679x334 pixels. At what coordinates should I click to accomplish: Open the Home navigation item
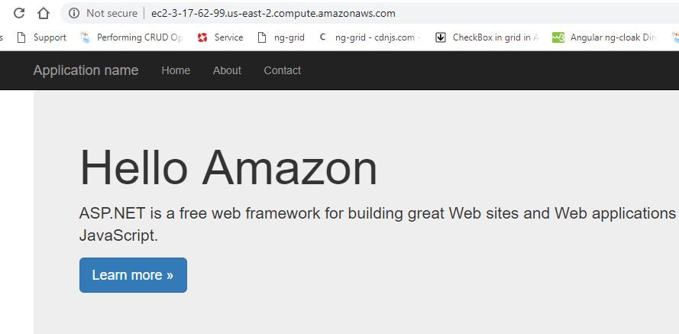176,70
